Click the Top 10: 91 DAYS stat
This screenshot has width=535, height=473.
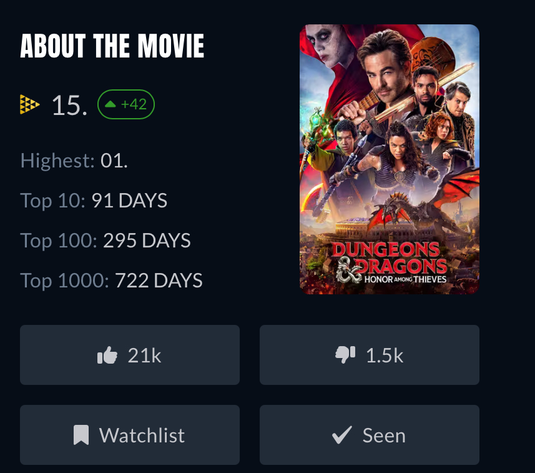pyautogui.click(x=94, y=201)
